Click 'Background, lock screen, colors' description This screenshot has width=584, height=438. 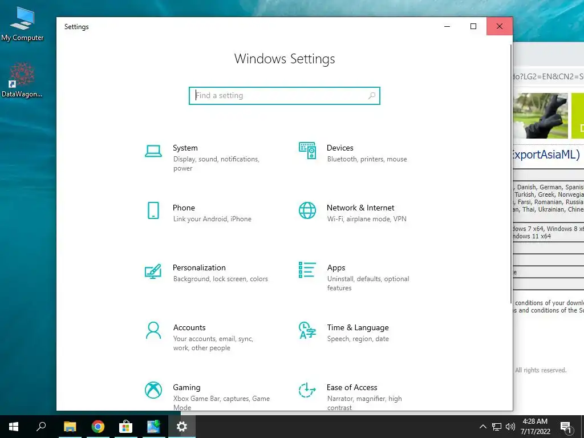pyautogui.click(x=221, y=279)
